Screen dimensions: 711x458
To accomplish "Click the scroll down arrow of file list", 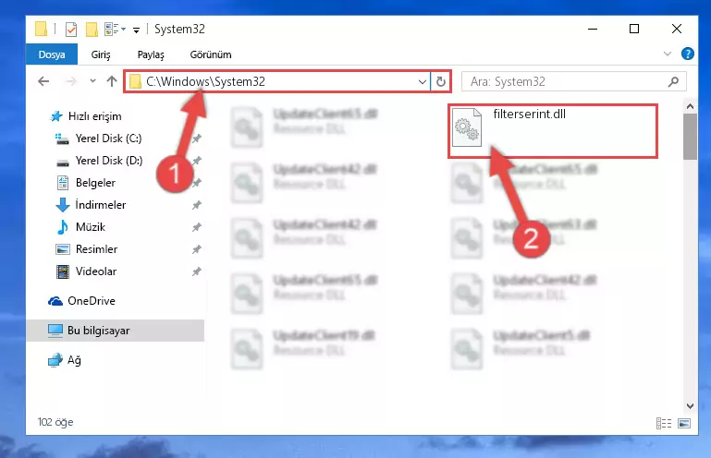I will [690, 406].
